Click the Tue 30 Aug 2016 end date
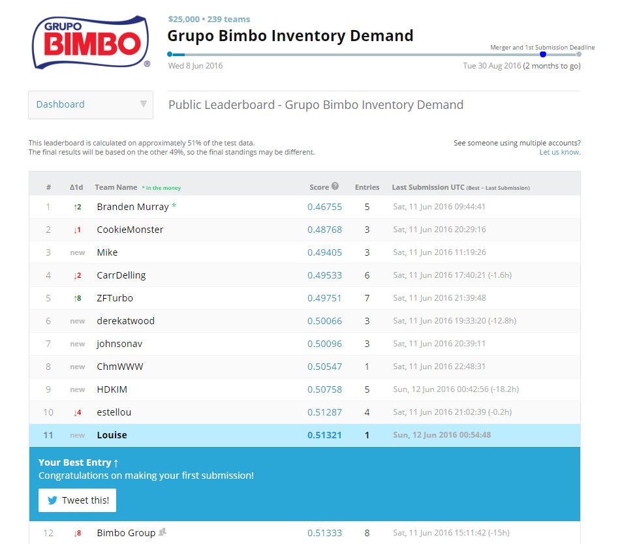This screenshot has width=622, height=544. pos(492,66)
